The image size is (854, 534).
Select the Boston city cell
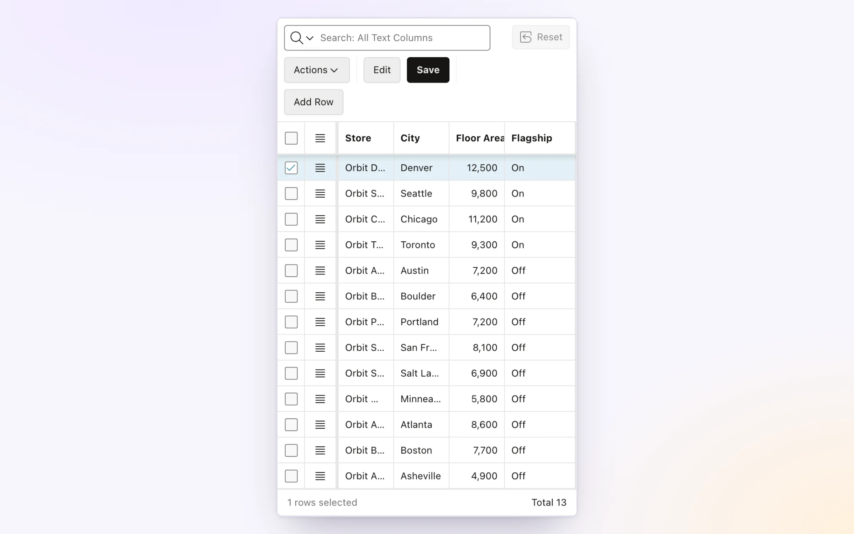pyautogui.click(x=421, y=450)
